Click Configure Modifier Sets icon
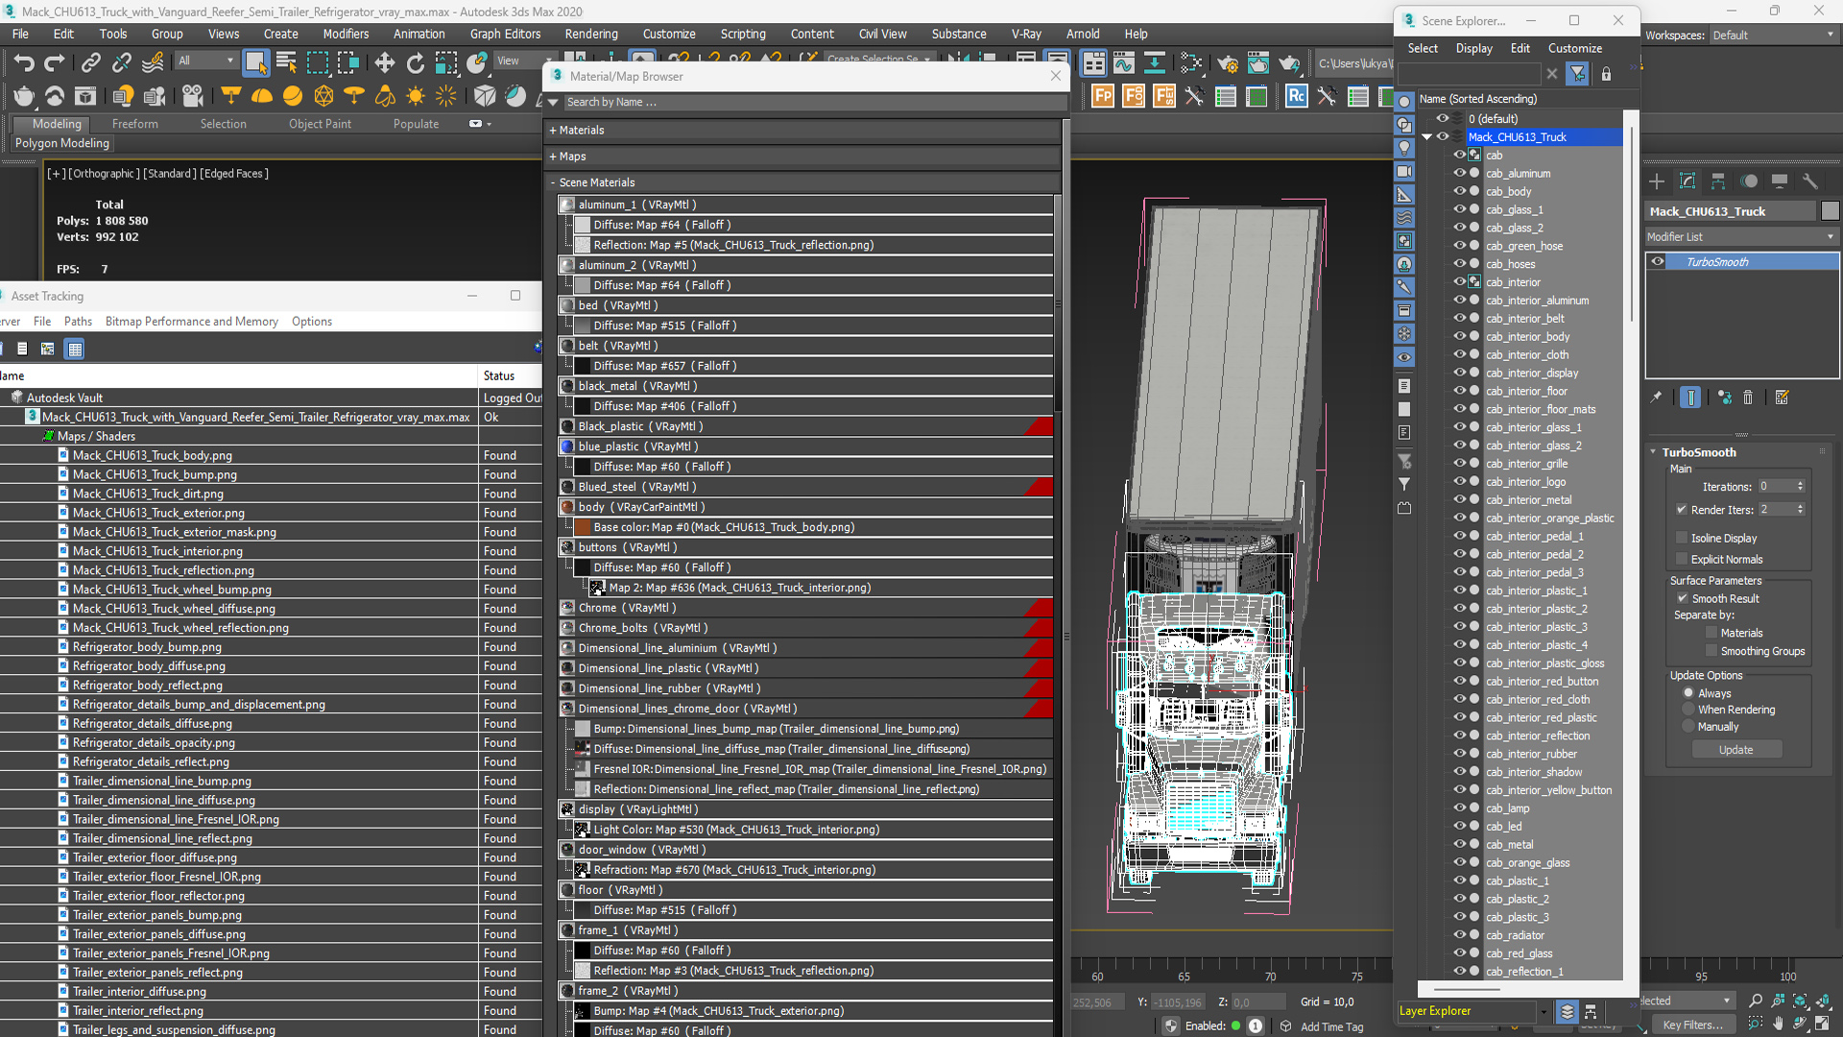The image size is (1843, 1037). 1782,398
